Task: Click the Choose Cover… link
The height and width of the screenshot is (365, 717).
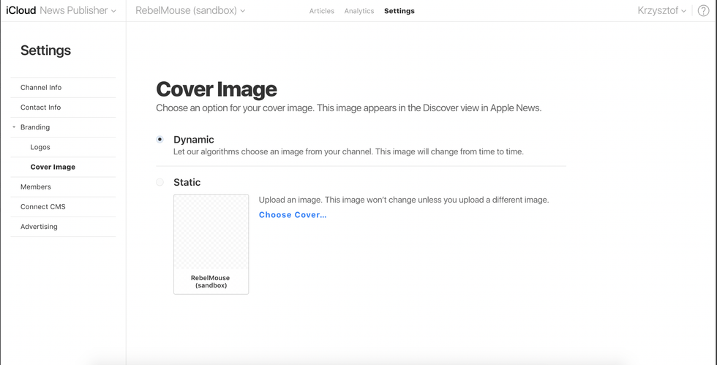Action: point(293,215)
